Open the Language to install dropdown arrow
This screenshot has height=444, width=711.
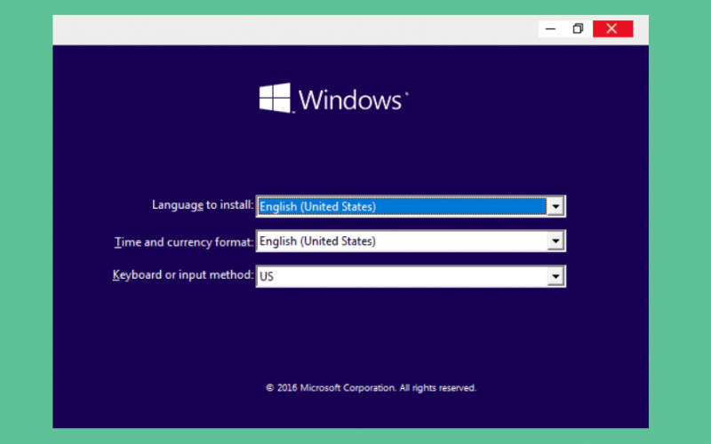point(555,207)
